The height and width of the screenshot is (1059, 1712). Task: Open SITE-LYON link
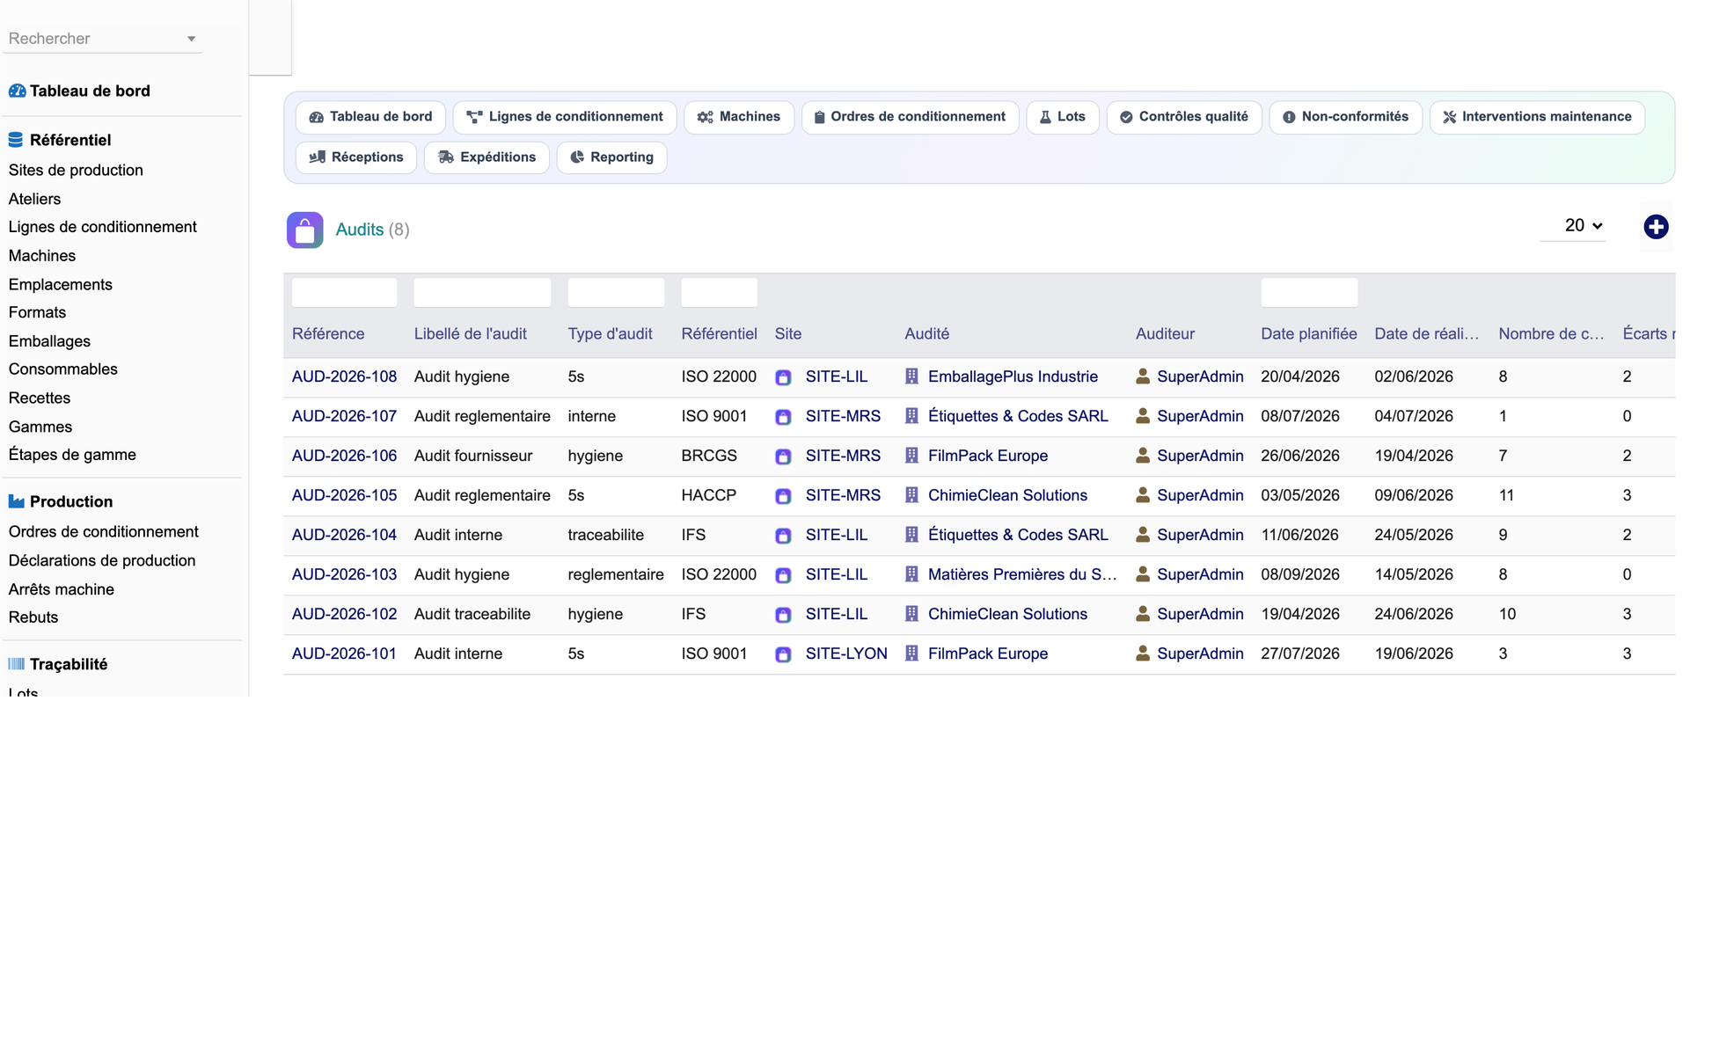click(x=846, y=654)
